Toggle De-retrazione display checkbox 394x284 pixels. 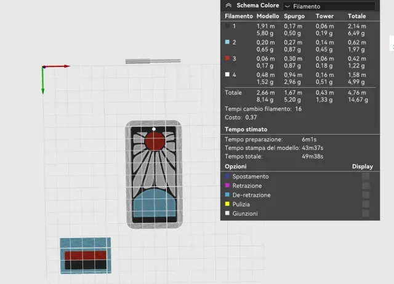(366, 195)
